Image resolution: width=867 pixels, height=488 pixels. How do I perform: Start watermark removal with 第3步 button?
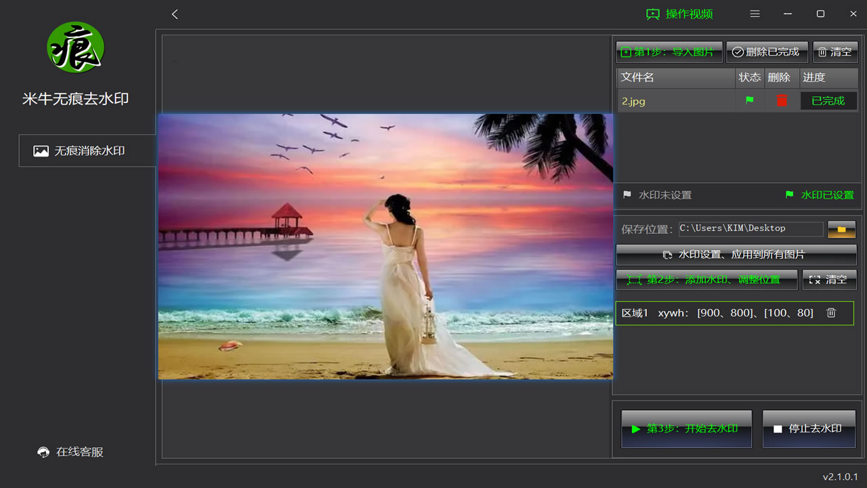tap(685, 428)
